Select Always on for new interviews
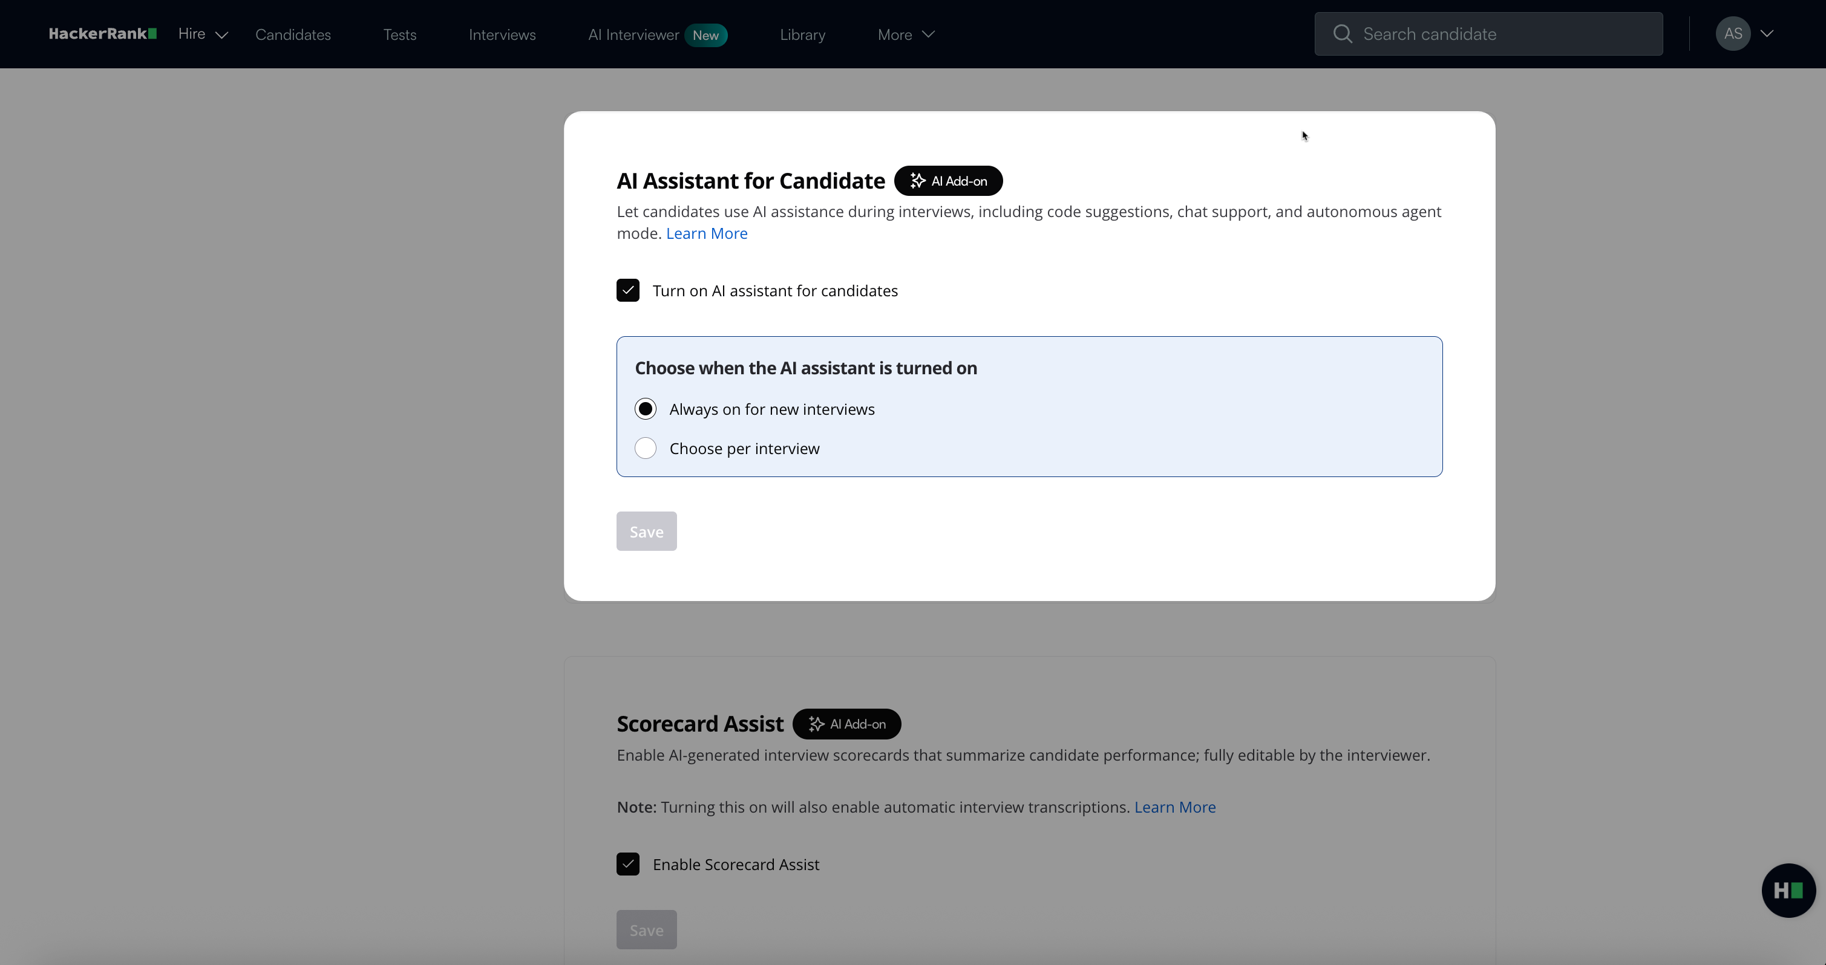 (x=646, y=409)
